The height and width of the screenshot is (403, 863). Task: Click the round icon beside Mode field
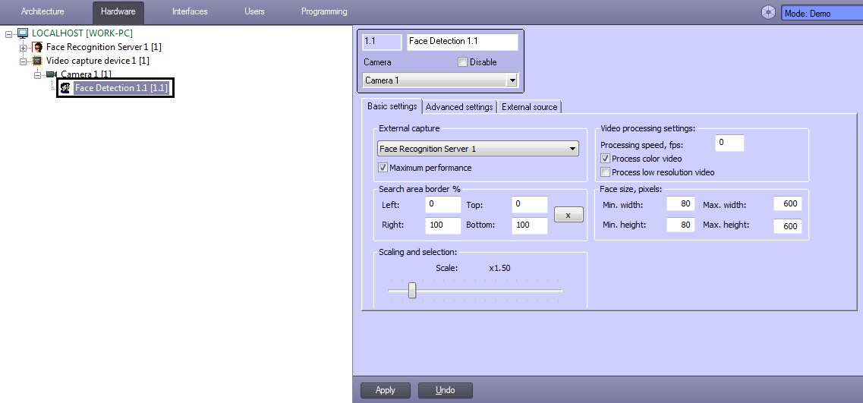[769, 13]
